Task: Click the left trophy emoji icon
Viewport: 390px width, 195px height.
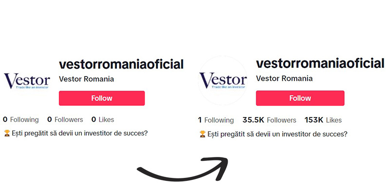Action: pos(7,133)
